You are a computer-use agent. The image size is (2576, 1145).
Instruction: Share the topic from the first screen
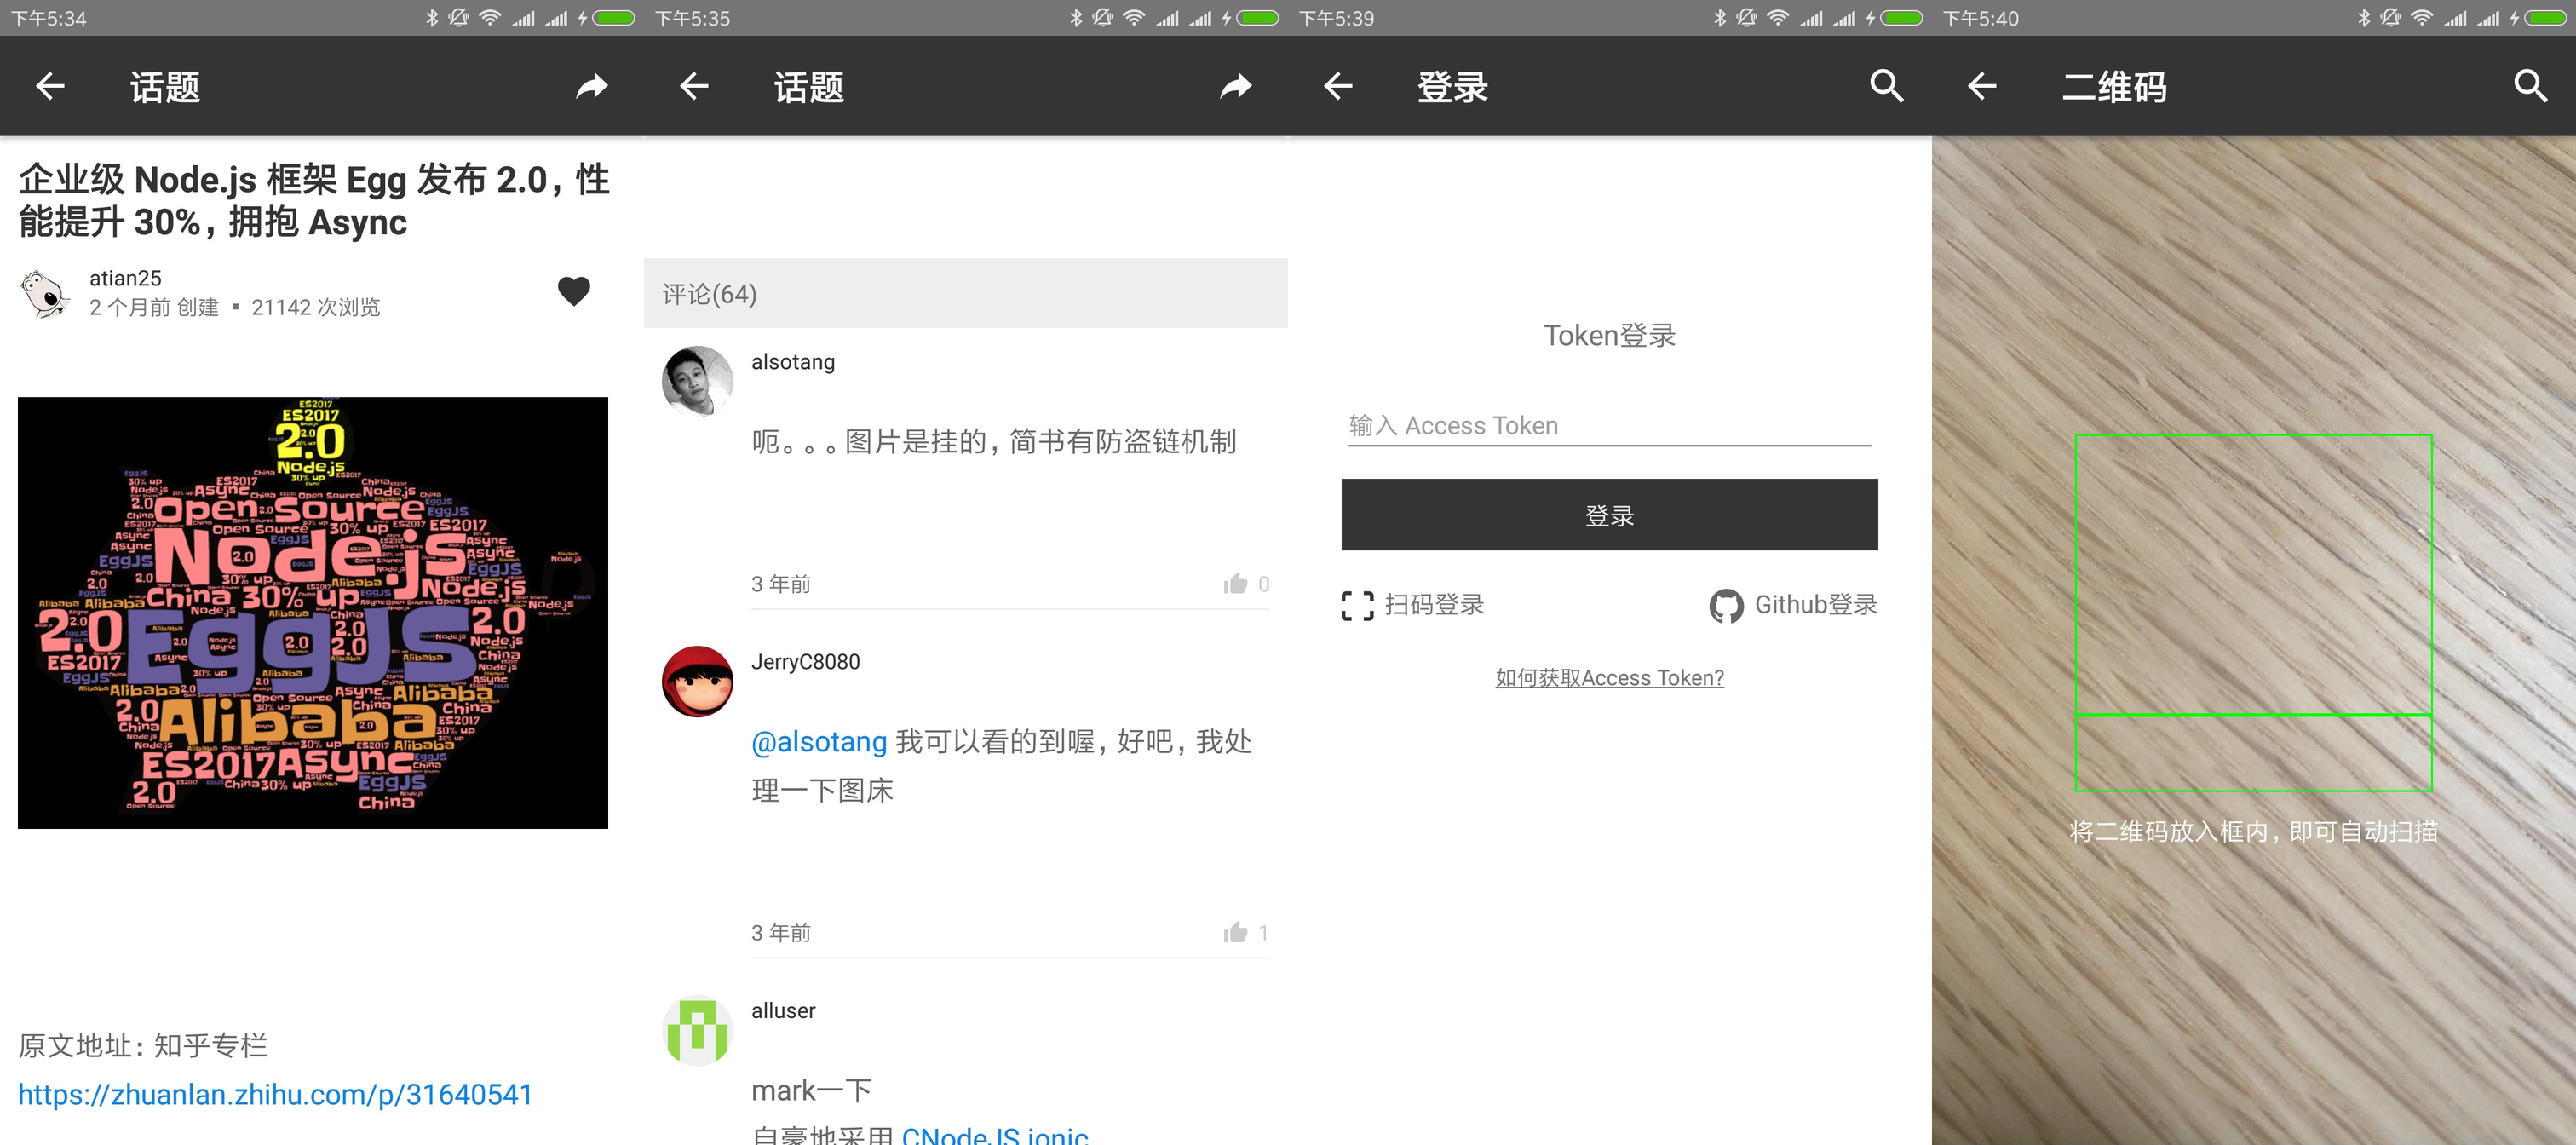click(x=591, y=87)
